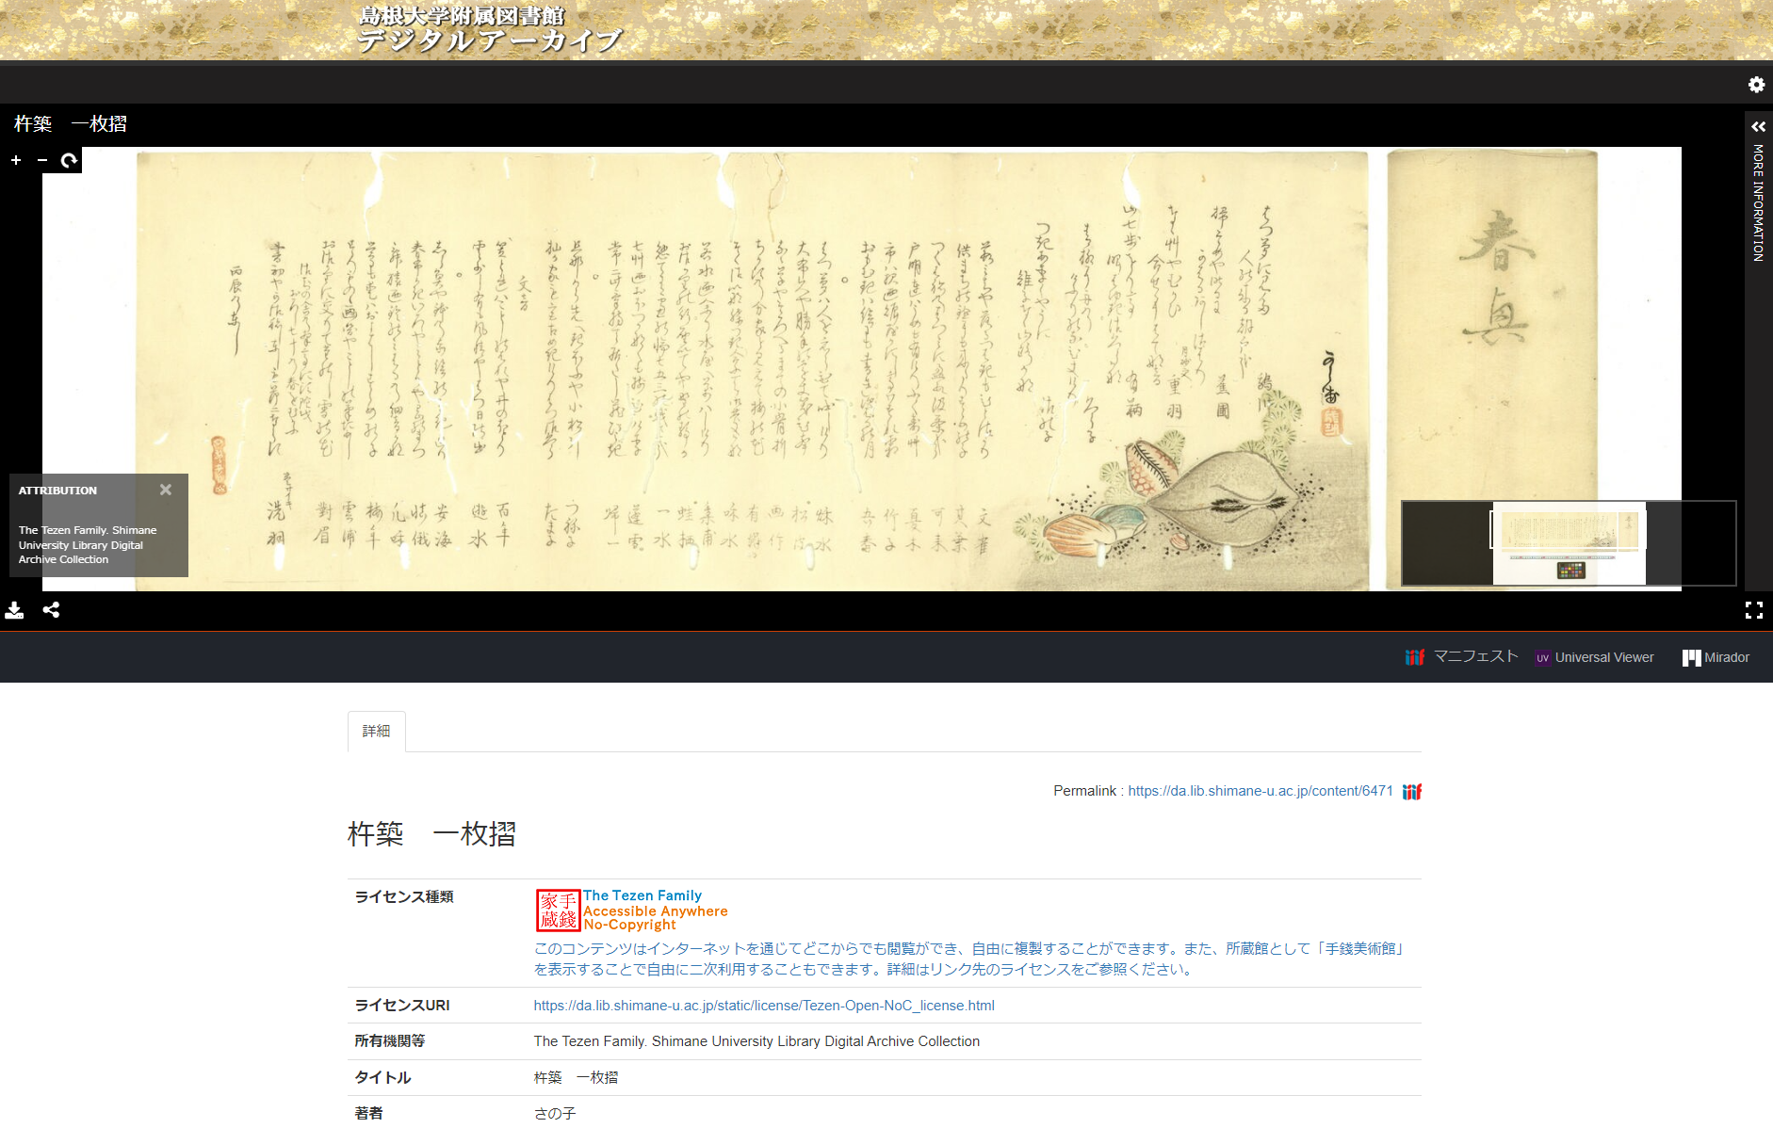Click the Universal Viewer UV icon

[x=1543, y=657]
